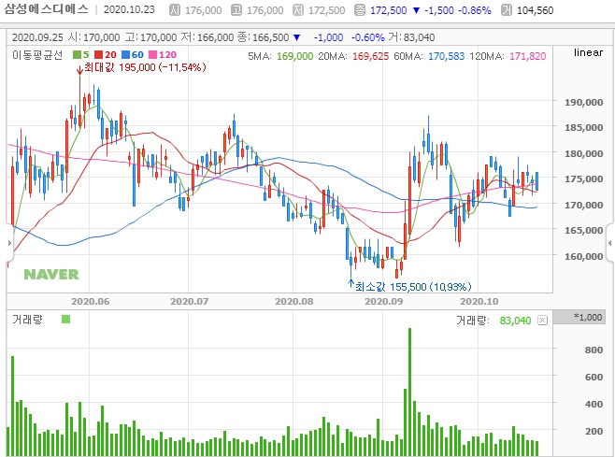
Task: Click the linear scale label
Action: pyautogui.click(x=588, y=52)
